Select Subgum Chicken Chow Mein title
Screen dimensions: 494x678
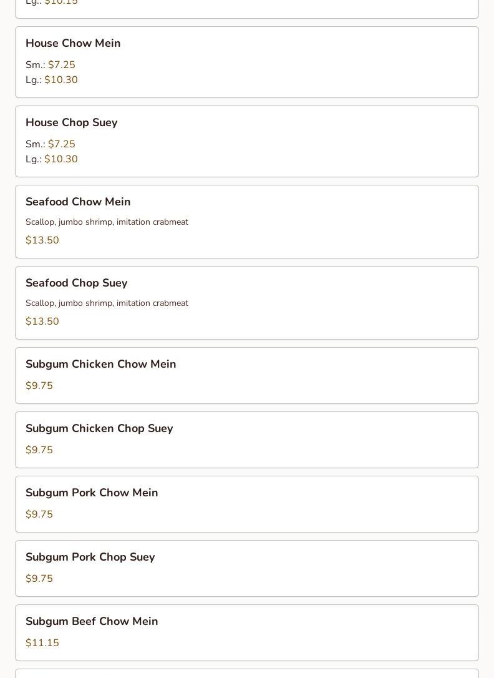pyautogui.click(x=100, y=364)
